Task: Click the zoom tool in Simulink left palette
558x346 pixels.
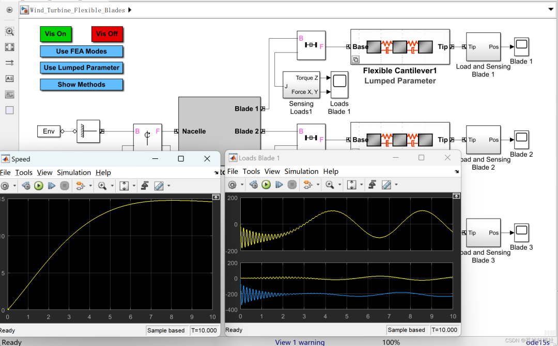Action: click(10, 31)
